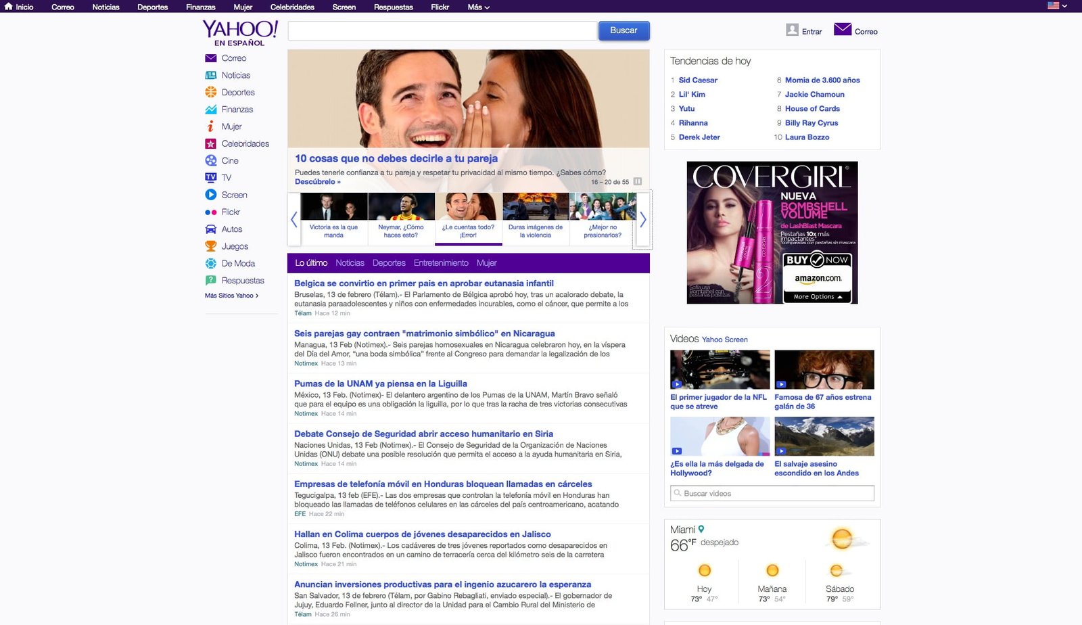Click the Yahoo en Español logo
Image resolution: width=1082 pixels, height=625 pixels.
coord(240,33)
